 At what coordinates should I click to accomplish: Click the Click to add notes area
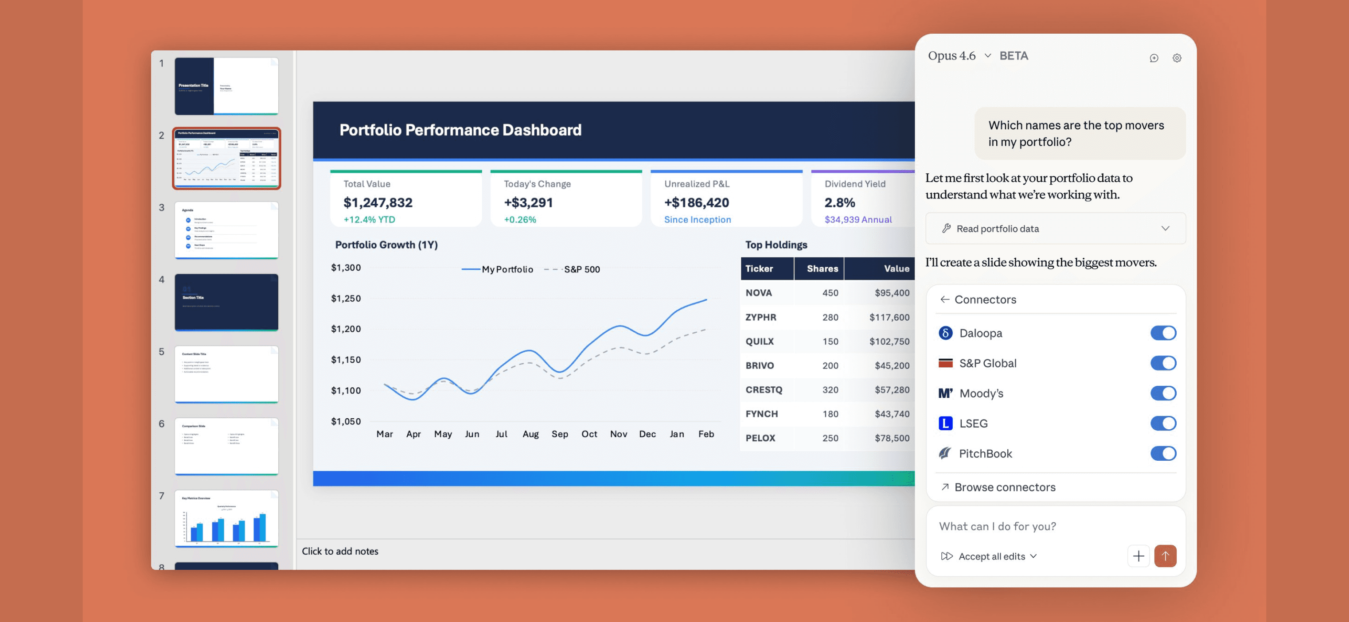tap(340, 551)
